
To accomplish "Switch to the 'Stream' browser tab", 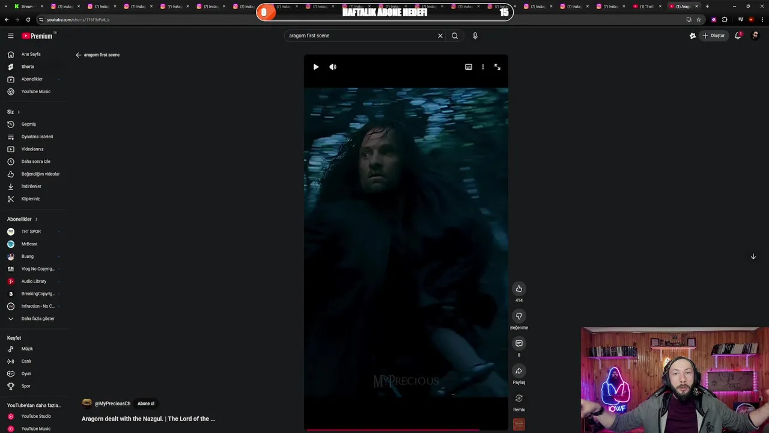I will pyautogui.click(x=28, y=6).
